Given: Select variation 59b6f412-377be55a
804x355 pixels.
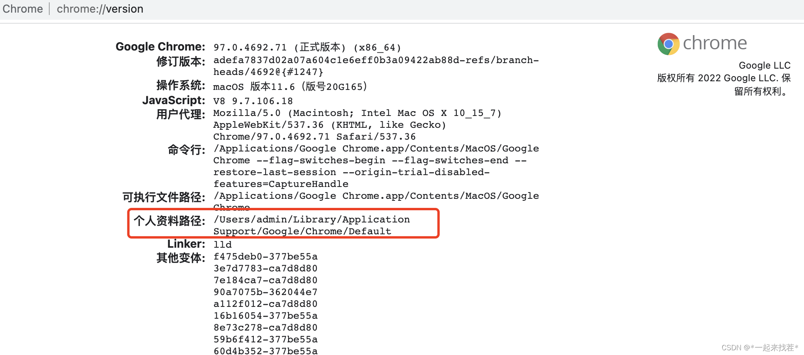Looking at the screenshot, I should pyautogui.click(x=266, y=340).
